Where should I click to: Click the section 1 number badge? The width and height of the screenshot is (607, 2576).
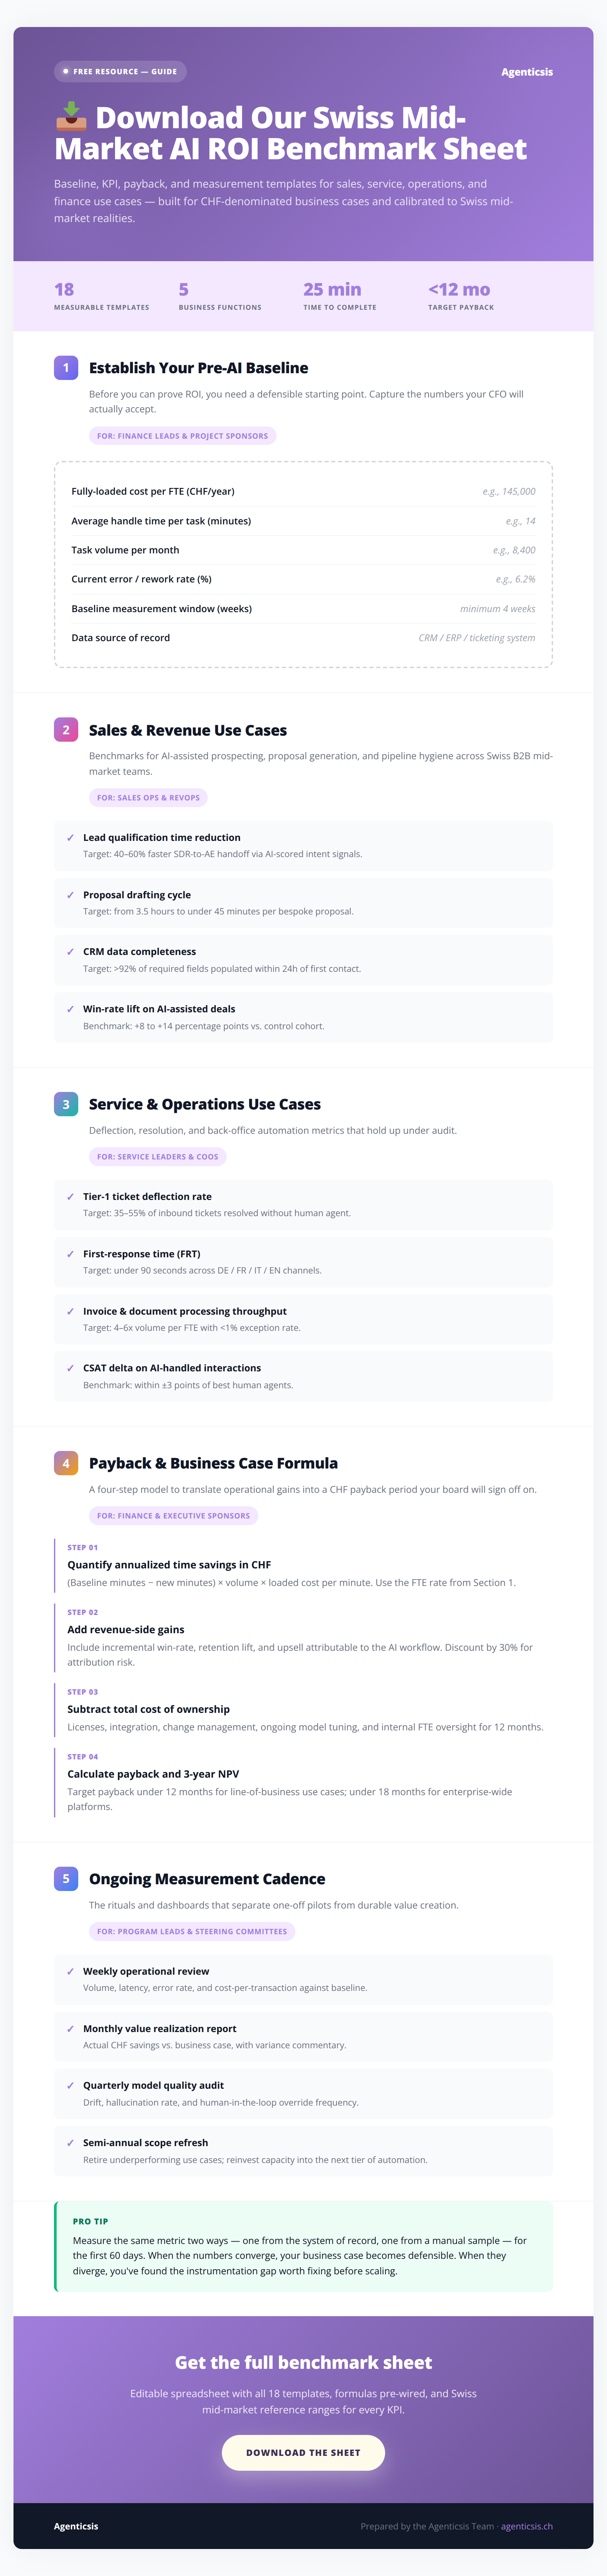(66, 368)
